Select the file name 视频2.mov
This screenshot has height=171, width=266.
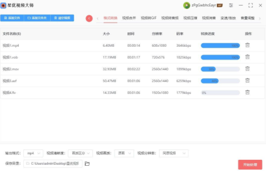point(11,69)
